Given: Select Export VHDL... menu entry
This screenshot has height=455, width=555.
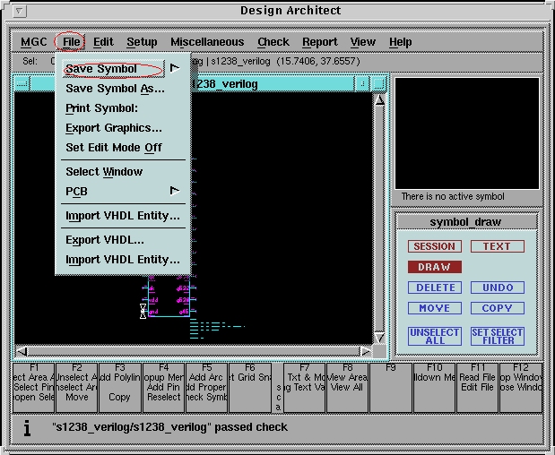Looking at the screenshot, I should pos(105,240).
